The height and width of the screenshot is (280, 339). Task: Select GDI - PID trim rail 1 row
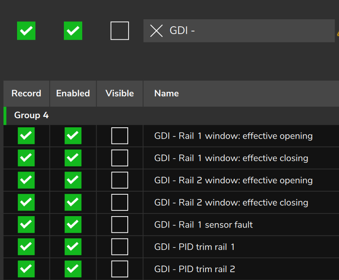point(241,247)
